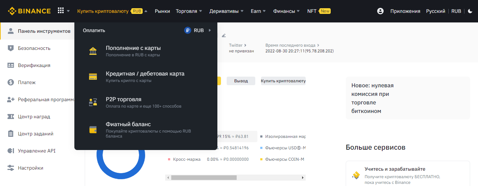Image resolution: width=478 pixels, height=186 pixels.
Task: Click the card icon for Кредитная / дебетовая карта
Action: [93, 77]
